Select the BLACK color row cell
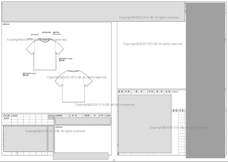 click(x=6, y=118)
